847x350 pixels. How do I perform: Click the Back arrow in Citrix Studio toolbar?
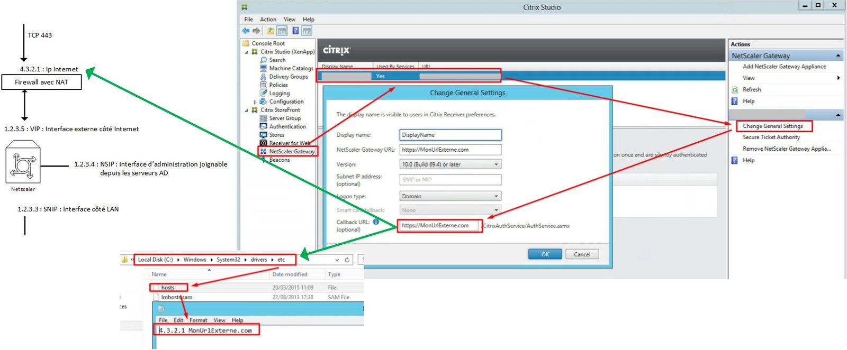pyautogui.click(x=246, y=31)
